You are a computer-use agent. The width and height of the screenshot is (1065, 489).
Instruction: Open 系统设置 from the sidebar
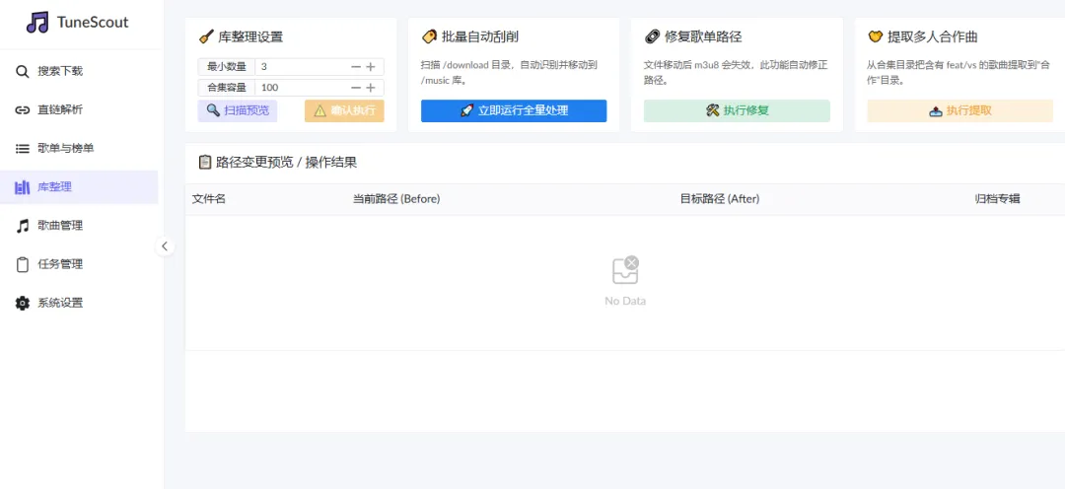[79, 303]
